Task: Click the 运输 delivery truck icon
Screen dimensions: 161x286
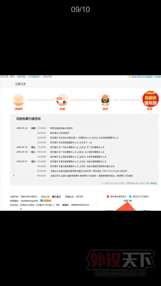Action: click(x=62, y=100)
